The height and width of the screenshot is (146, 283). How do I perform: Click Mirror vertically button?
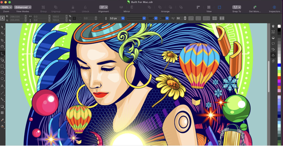132,7
